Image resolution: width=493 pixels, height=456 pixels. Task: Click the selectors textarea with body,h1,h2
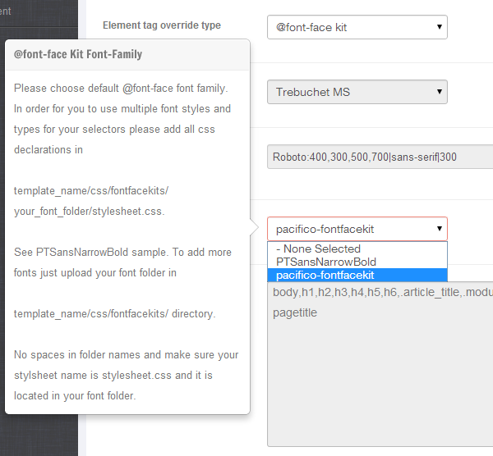[380, 364]
